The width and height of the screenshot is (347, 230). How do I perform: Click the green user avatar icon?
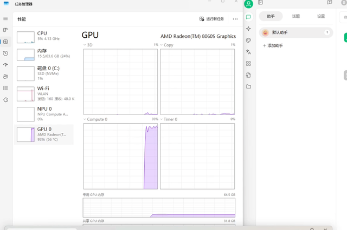tap(248, 4)
